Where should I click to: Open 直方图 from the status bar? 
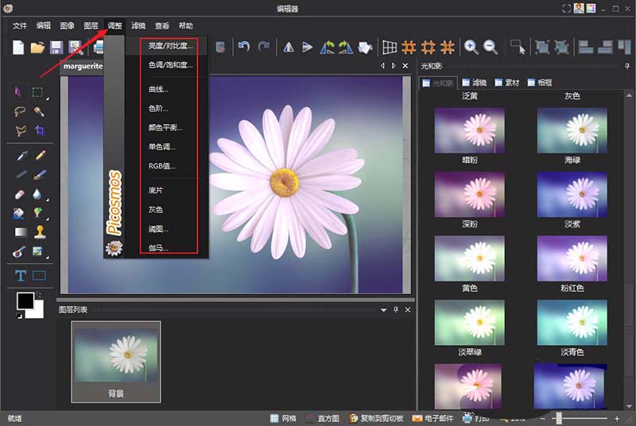point(323,418)
